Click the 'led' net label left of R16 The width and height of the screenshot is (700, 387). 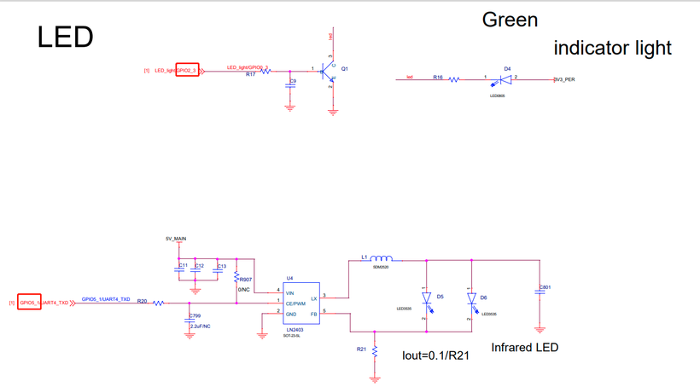(x=410, y=77)
